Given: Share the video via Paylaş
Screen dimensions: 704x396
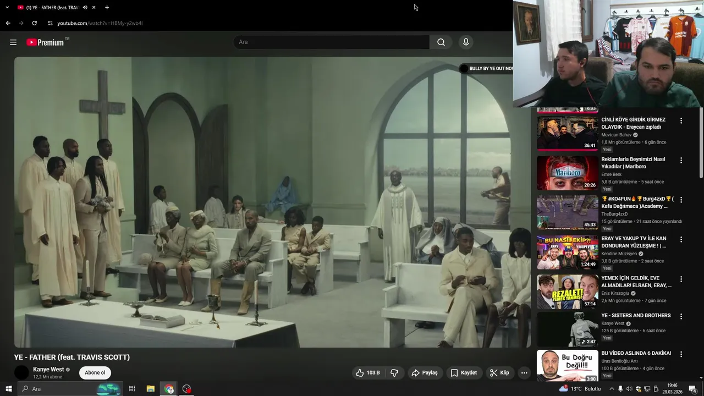Looking at the screenshot, I should click(425, 373).
